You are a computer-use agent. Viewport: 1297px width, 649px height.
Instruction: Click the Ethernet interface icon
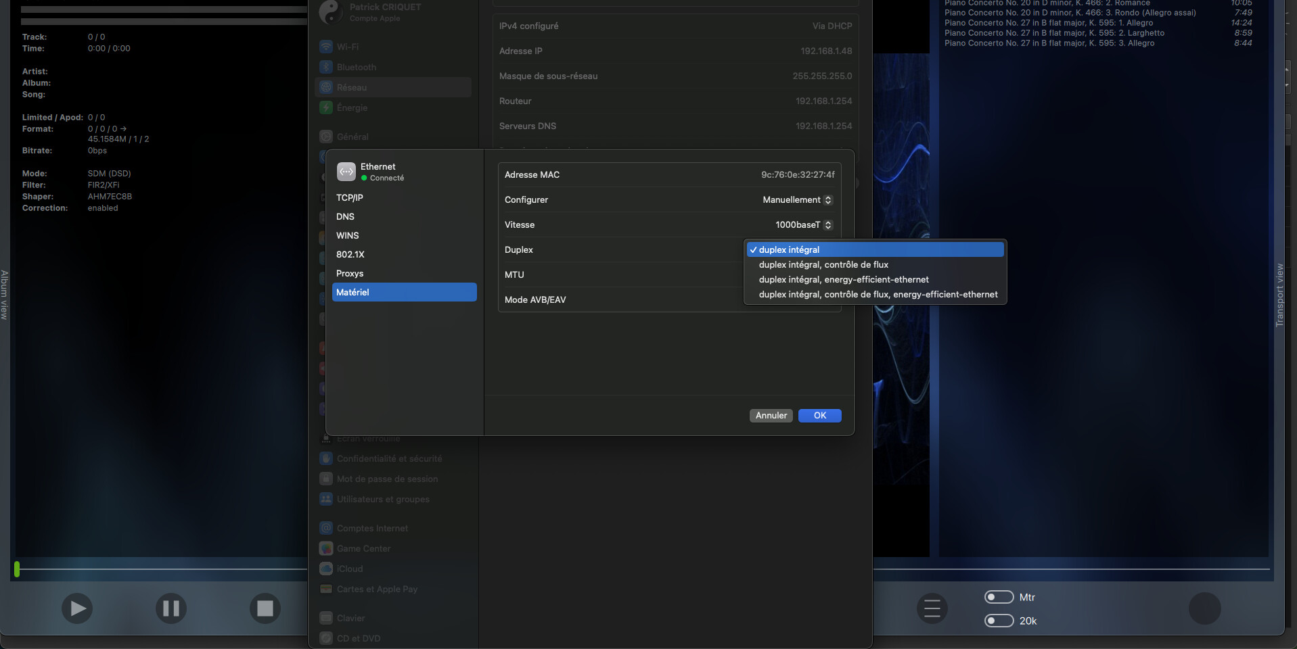[346, 172]
